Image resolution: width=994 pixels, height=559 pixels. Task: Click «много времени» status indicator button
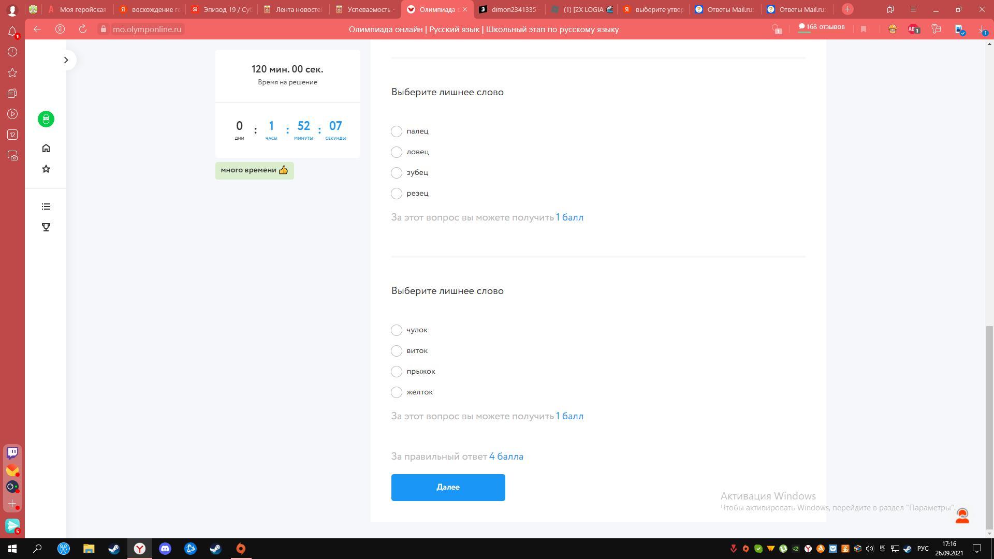point(254,170)
